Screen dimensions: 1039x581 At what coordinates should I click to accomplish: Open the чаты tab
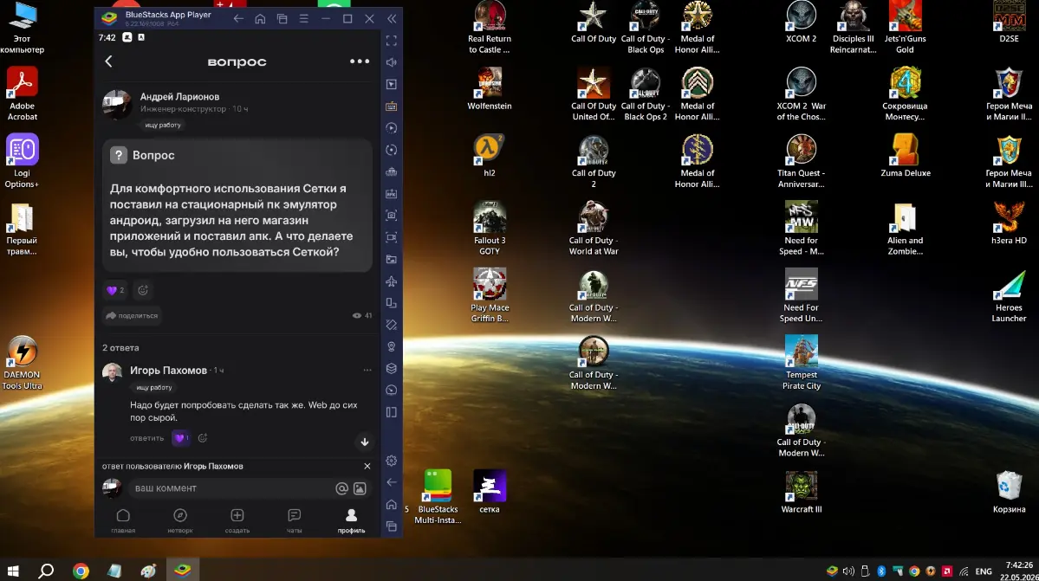click(295, 520)
